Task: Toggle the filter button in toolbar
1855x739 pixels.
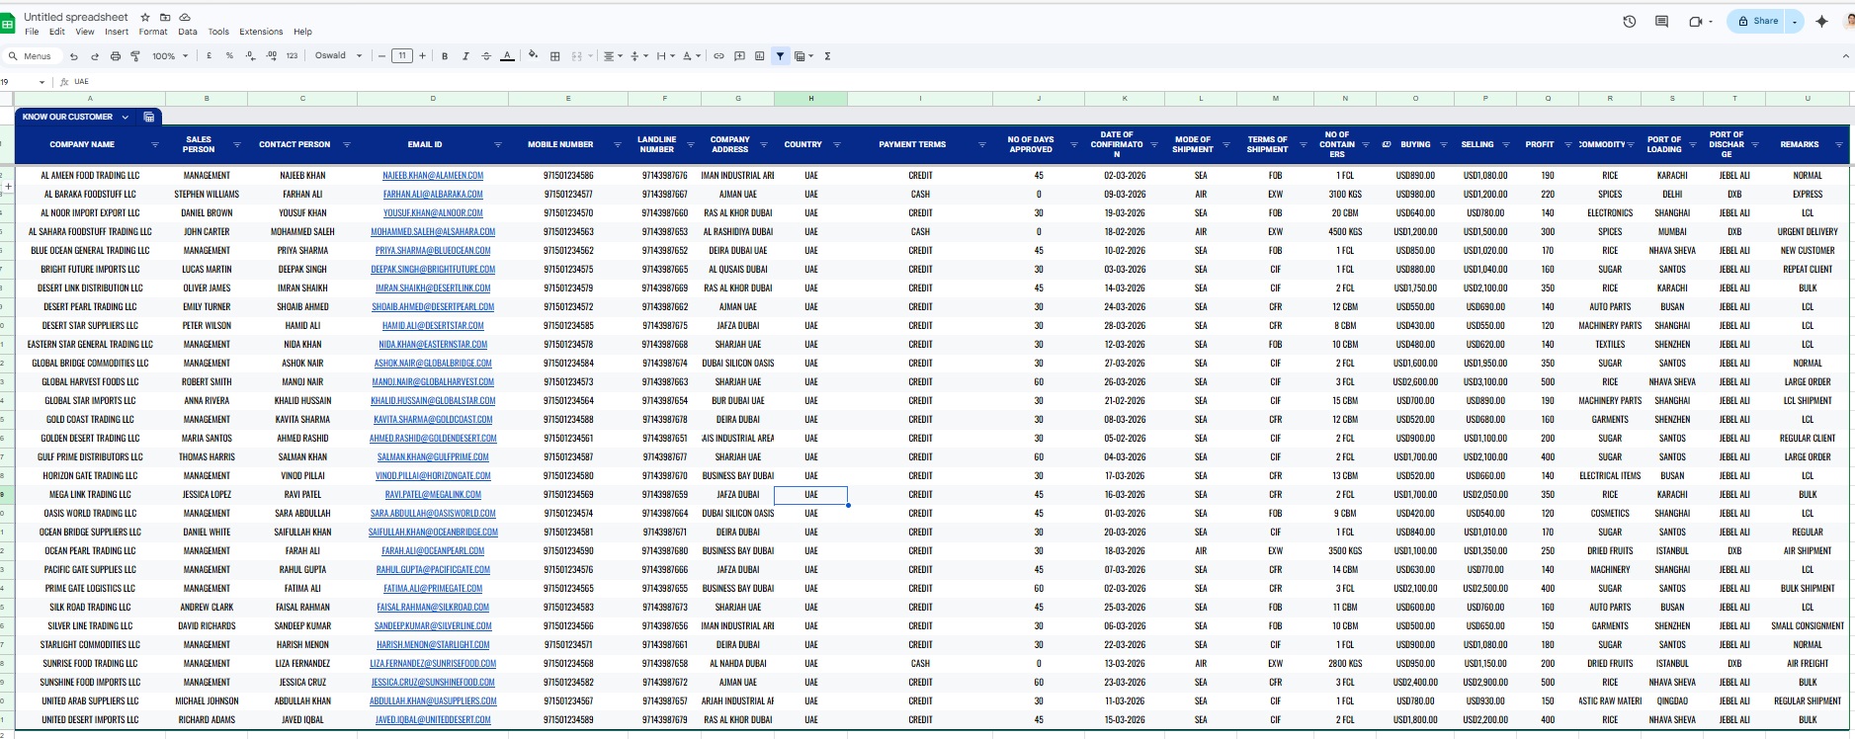Action: pyautogui.click(x=780, y=56)
